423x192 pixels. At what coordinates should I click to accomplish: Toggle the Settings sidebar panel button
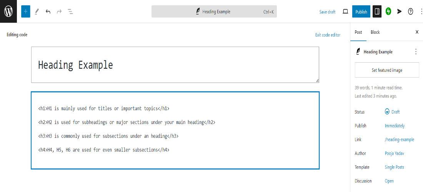pyautogui.click(x=377, y=12)
